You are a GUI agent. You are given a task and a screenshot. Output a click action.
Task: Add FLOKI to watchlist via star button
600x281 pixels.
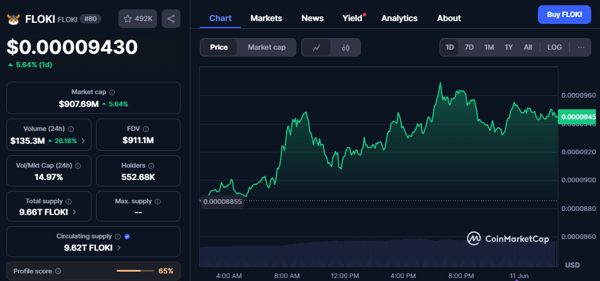138,19
